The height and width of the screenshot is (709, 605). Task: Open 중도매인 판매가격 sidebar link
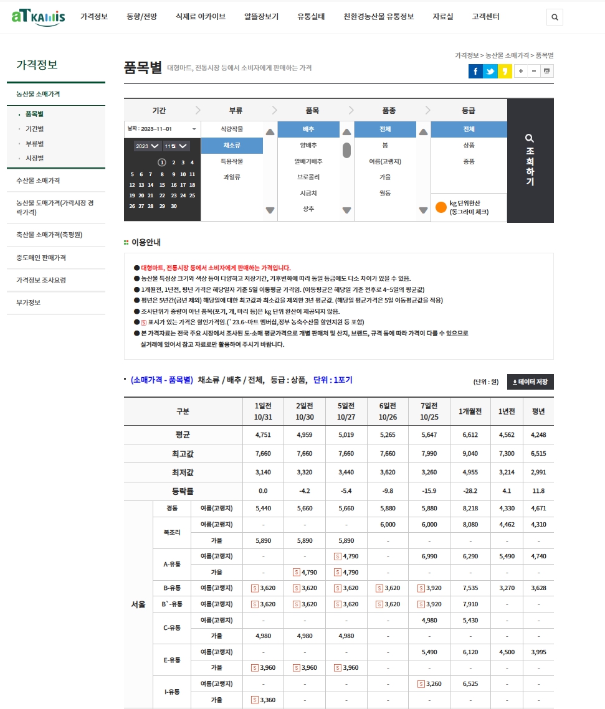[x=41, y=258]
